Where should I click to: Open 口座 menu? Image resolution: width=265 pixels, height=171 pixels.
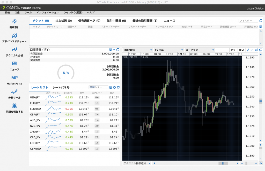[17, 12]
